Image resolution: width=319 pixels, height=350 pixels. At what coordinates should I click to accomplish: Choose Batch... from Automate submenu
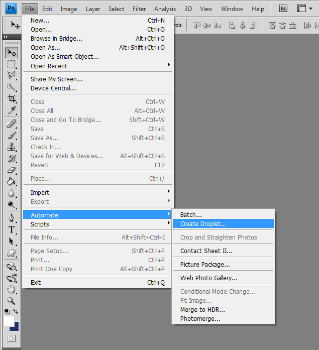pyautogui.click(x=223, y=215)
